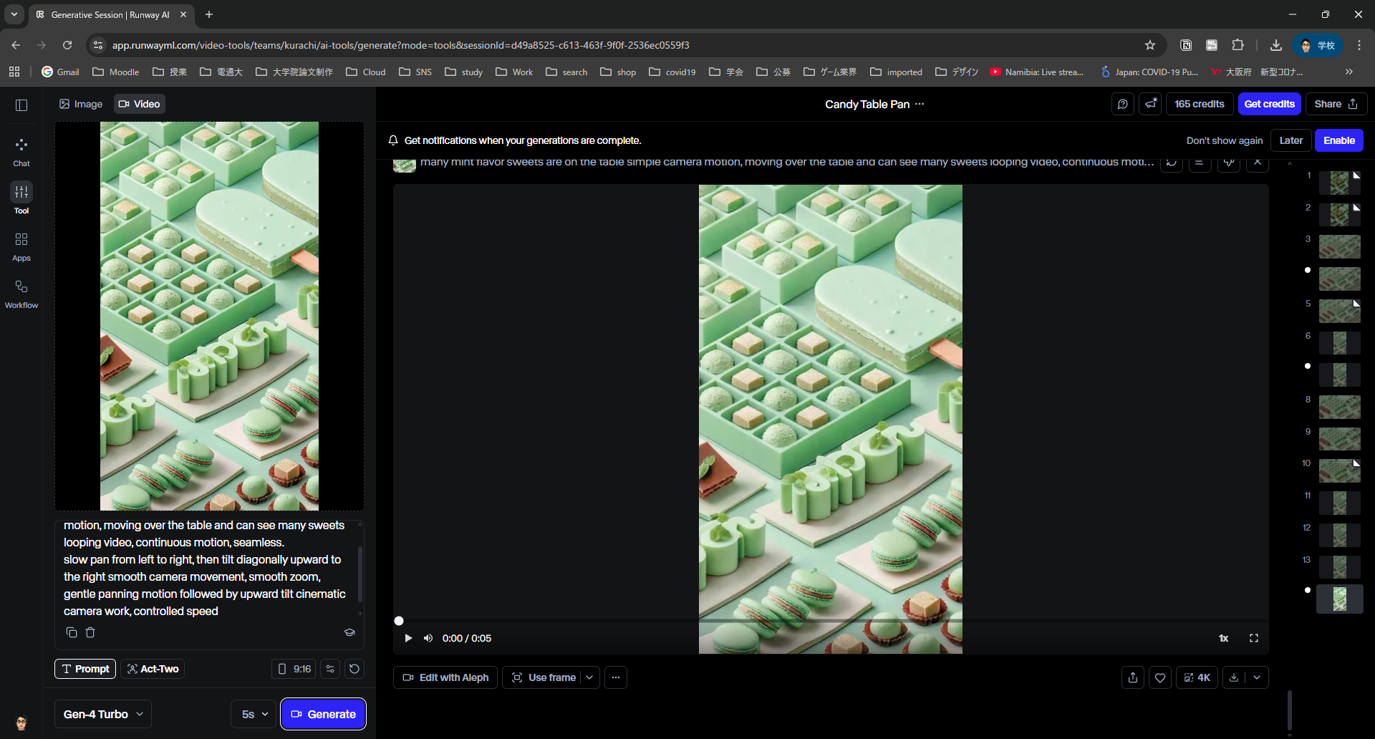Screen dimensions: 1375x739
Task: Click the heart icon to favorite video
Action: (x=1160, y=677)
